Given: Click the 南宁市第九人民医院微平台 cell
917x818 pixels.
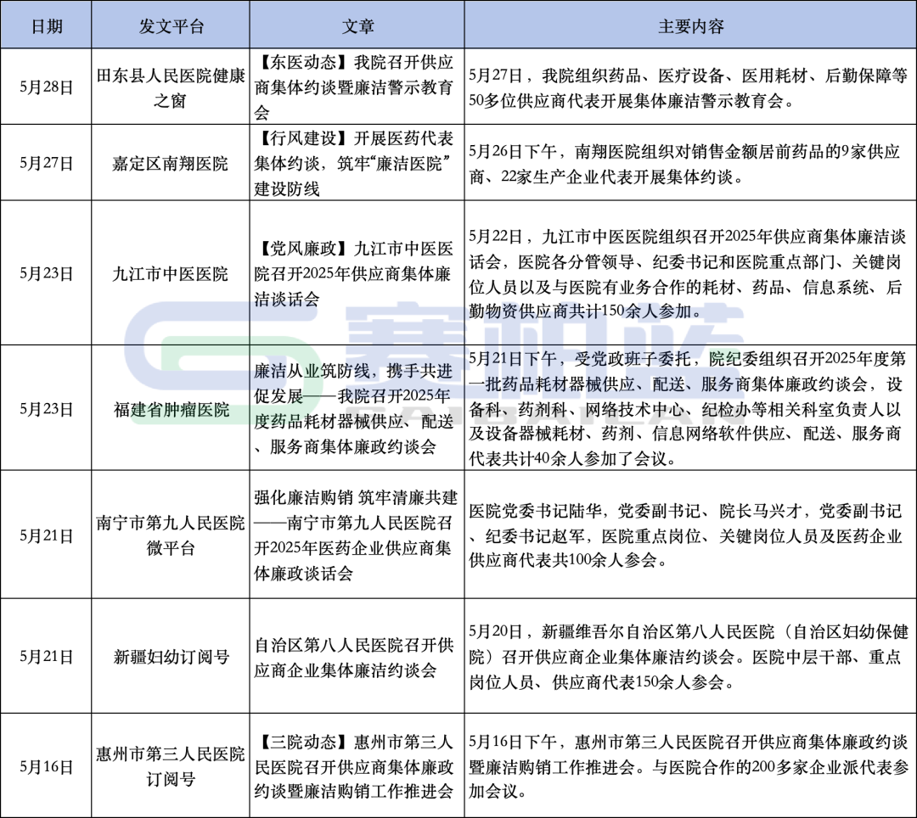Looking at the screenshot, I should click(x=168, y=536).
